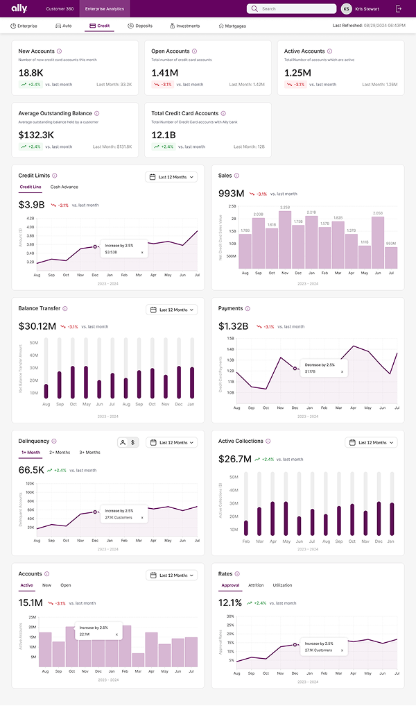
Task: Click the Dec data point on Payments chart
Action: coord(295,369)
